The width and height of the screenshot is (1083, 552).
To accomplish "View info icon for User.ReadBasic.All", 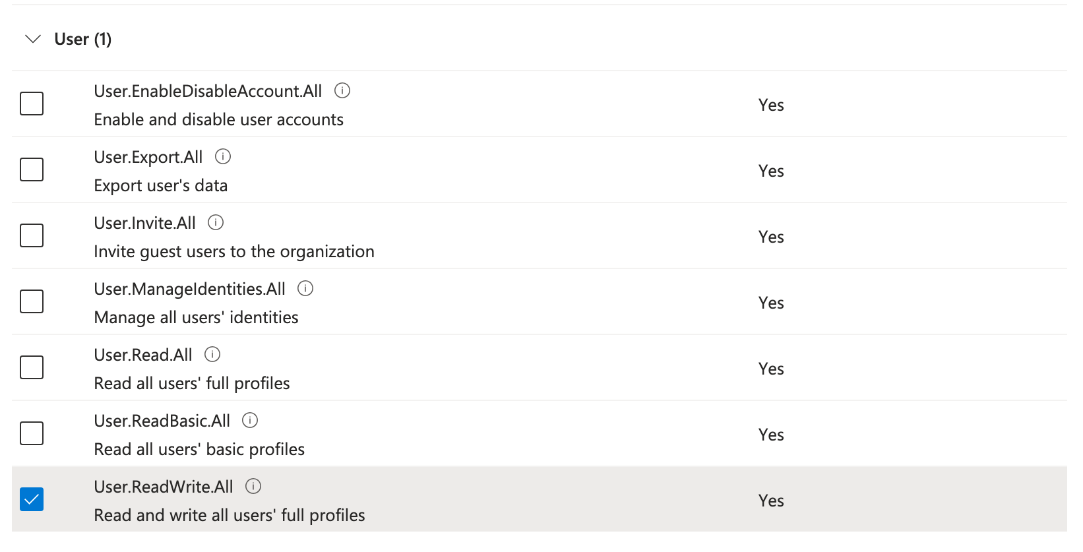I will 250,420.
